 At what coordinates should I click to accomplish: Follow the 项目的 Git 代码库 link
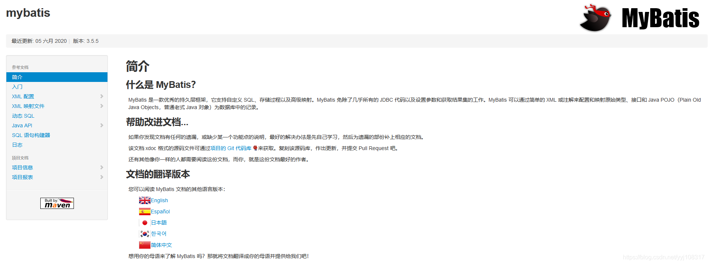[231, 148]
